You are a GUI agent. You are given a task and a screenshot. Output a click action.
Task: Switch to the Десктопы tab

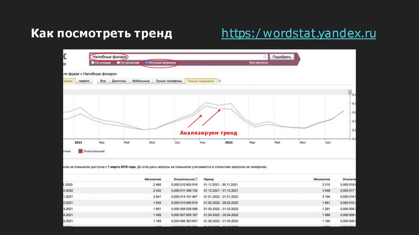click(x=119, y=81)
